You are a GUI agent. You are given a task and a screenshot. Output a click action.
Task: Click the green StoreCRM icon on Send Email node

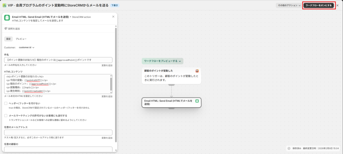pos(197,101)
